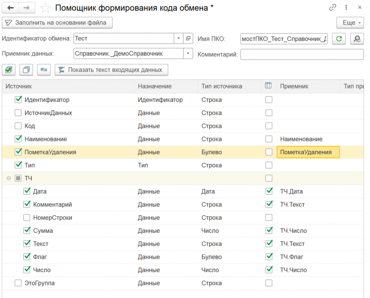Viewport: 370px width, 298px height.
Task: Add form to favorites with star icon
Action: pyautogui.click(x=46, y=8)
